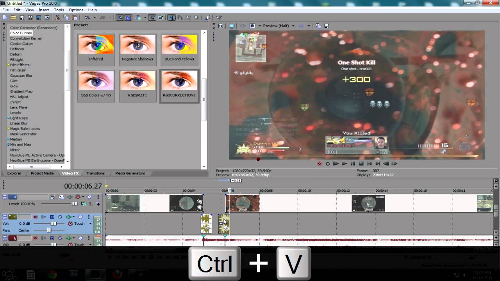Select Gaussian Blur in the effects list
Viewport: 500px width, 281px height.
[21, 76]
